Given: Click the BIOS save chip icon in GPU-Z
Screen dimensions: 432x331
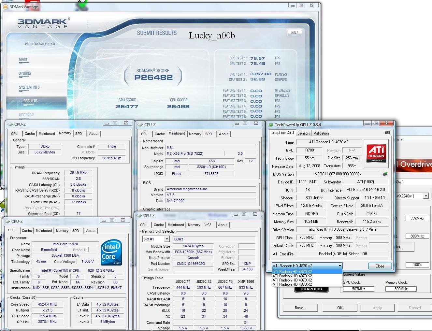Looking at the screenshot, I should coord(385,174).
